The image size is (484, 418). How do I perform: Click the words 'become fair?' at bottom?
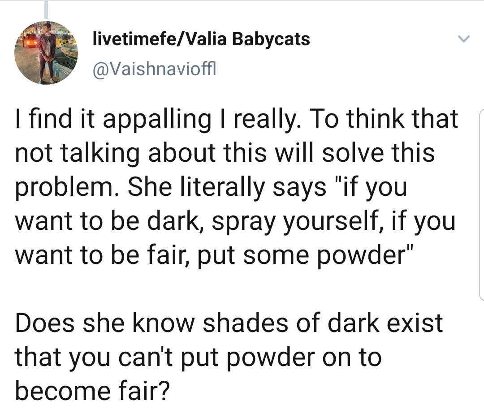(x=93, y=391)
